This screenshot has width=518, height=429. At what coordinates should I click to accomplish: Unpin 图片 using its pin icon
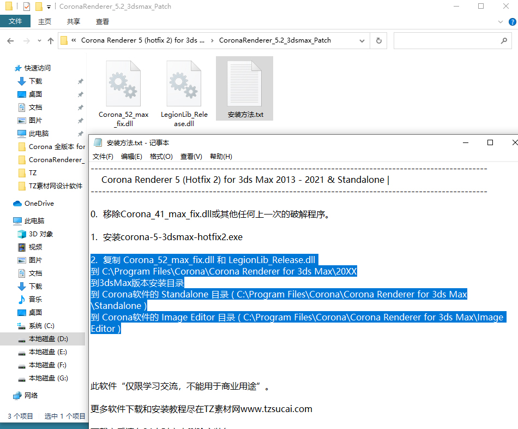pyautogui.click(x=80, y=121)
